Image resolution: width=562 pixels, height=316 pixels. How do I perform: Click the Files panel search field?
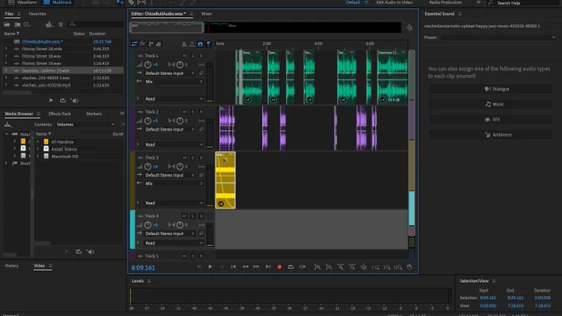pos(96,24)
